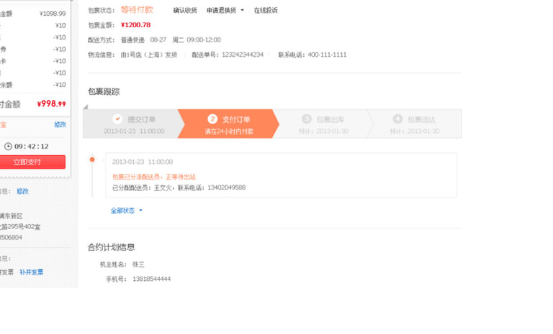Viewport: 553px width, 334px height.
Task: Click the clock icon beside the countdown timer
Action: tap(8, 147)
